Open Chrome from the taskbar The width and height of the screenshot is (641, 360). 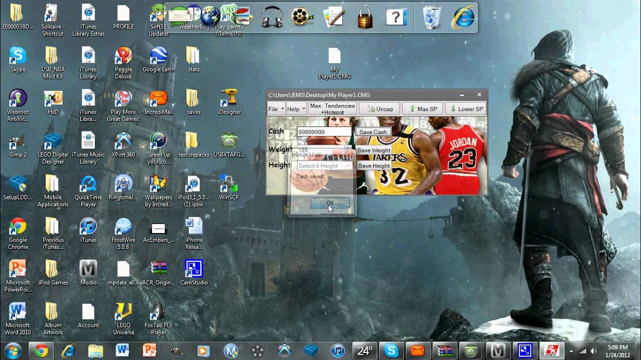pyautogui.click(x=41, y=351)
